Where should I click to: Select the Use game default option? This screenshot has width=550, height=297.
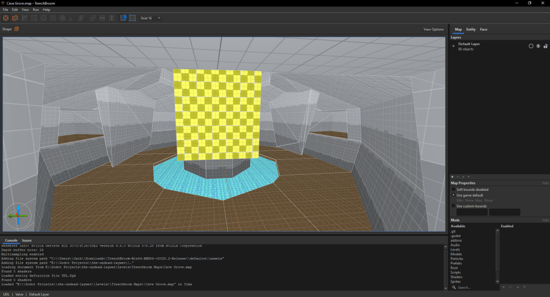click(x=453, y=195)
